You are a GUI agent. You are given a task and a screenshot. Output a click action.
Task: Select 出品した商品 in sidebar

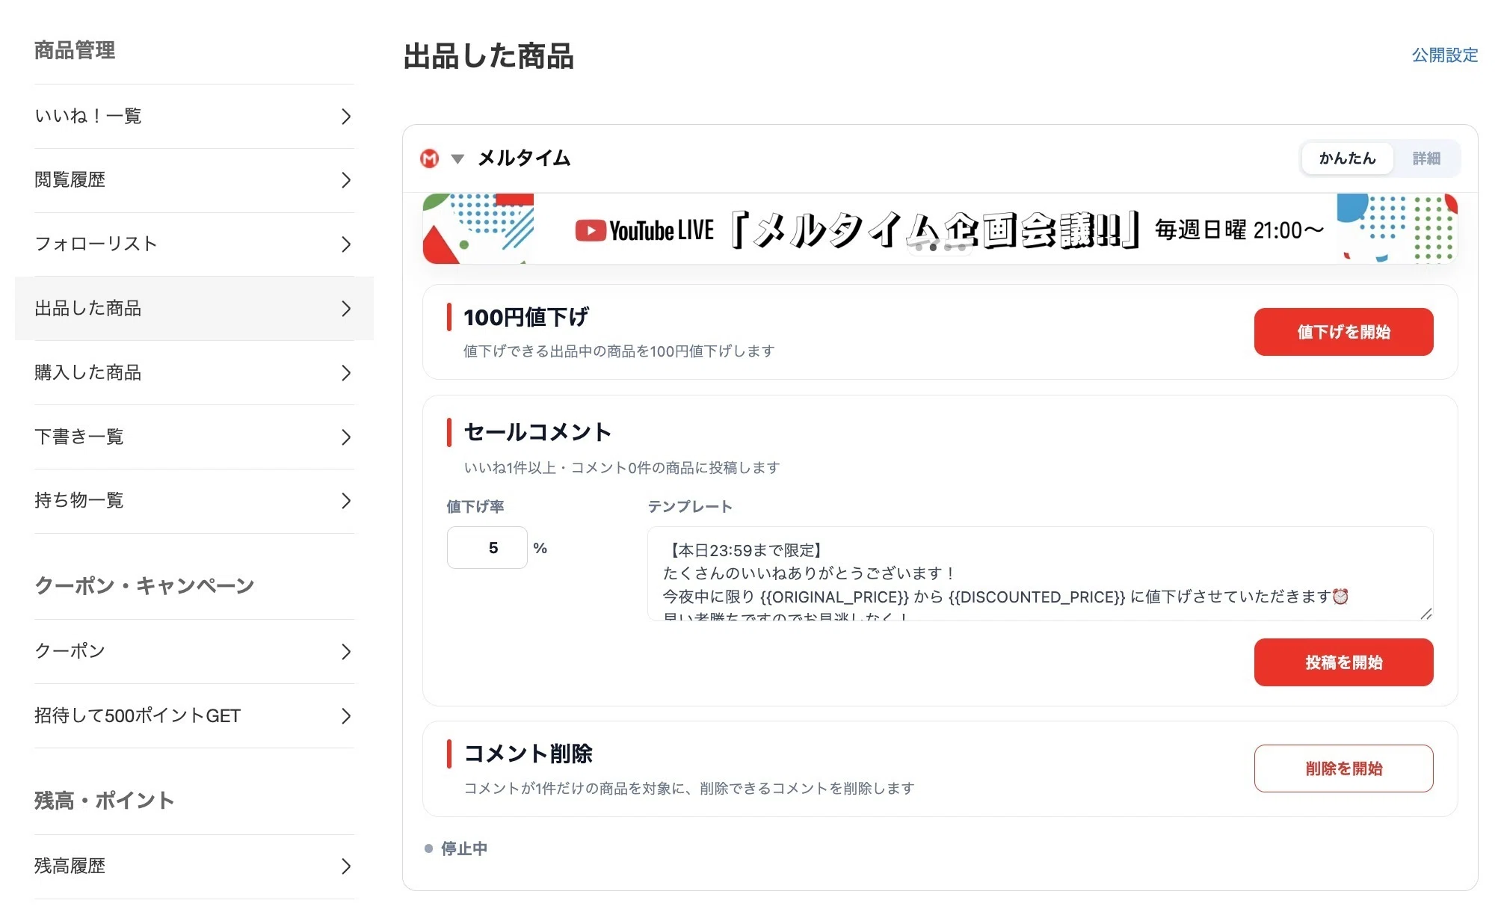pyautogui.click(x=194, y=309)
